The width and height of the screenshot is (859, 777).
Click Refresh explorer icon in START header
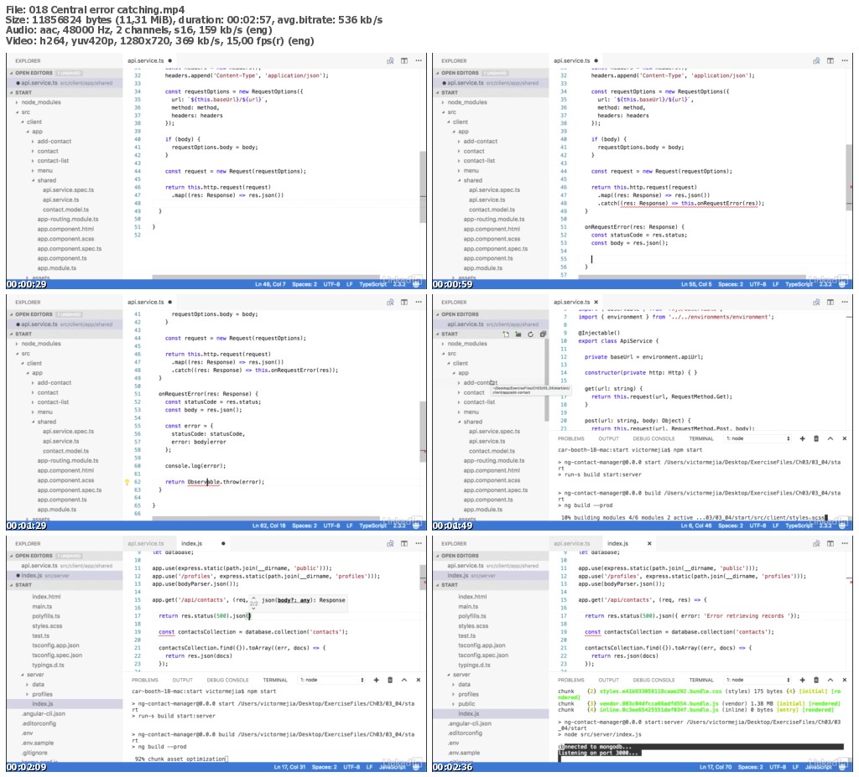tap(530, 334)
